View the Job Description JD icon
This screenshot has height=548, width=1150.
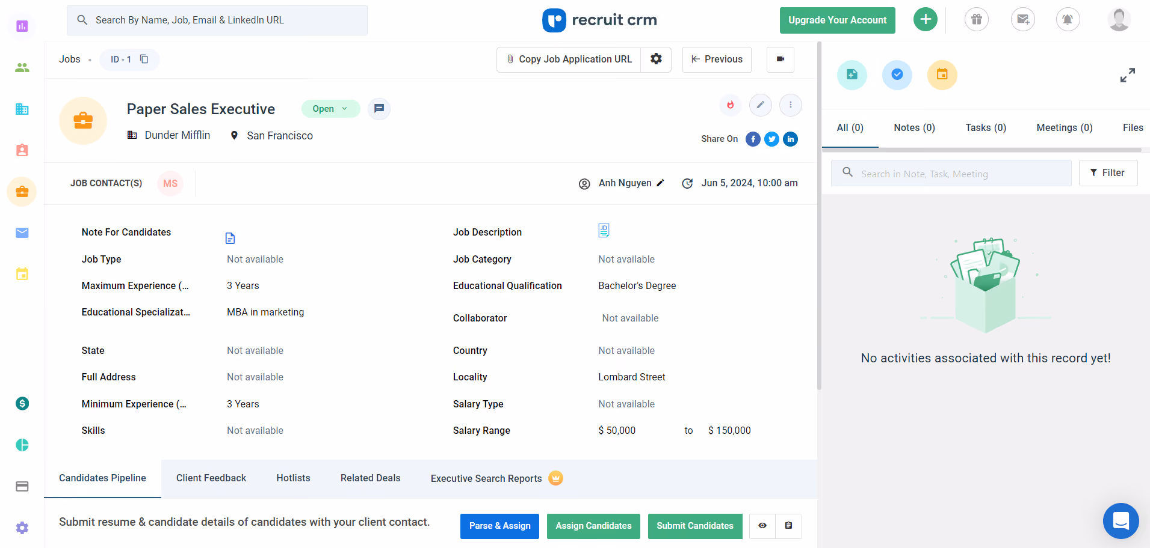(x=604, y=230)
